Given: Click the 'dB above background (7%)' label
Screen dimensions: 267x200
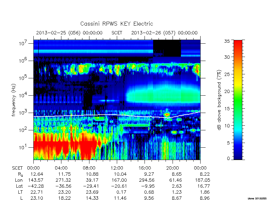Looking at the screenshot, I should pyautogui.click(x=219, y=100).
